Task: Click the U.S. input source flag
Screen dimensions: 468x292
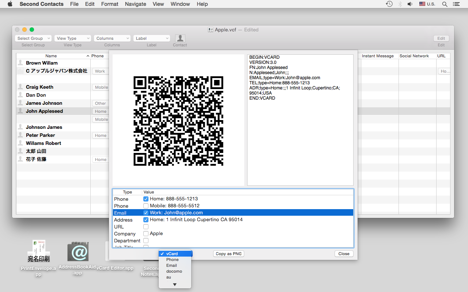Action: (x=422, y=4)
